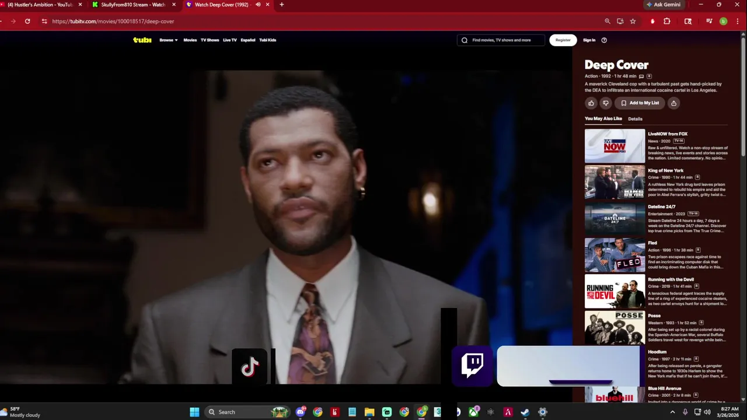The height and width of the screenshot is (420, 747).
Task: Open the Twitch overlay icon
Action: [x=472, y=365]
